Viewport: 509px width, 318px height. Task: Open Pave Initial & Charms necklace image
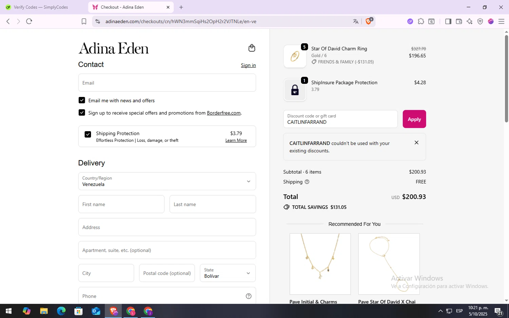[320, 264]
